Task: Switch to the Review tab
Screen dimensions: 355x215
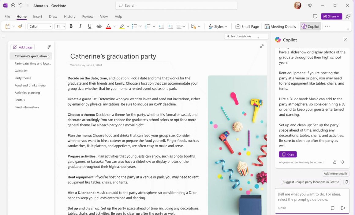Action: (x=88, y=16)
